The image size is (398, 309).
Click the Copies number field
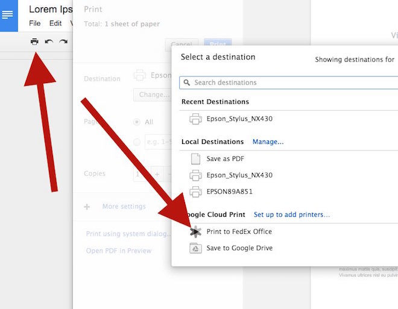pos(142,174)
